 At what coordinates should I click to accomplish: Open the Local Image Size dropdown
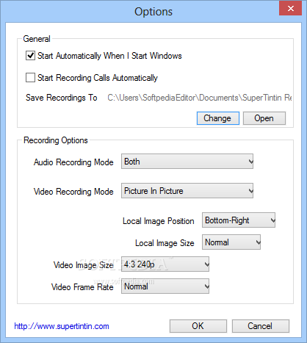coord(231,242)
